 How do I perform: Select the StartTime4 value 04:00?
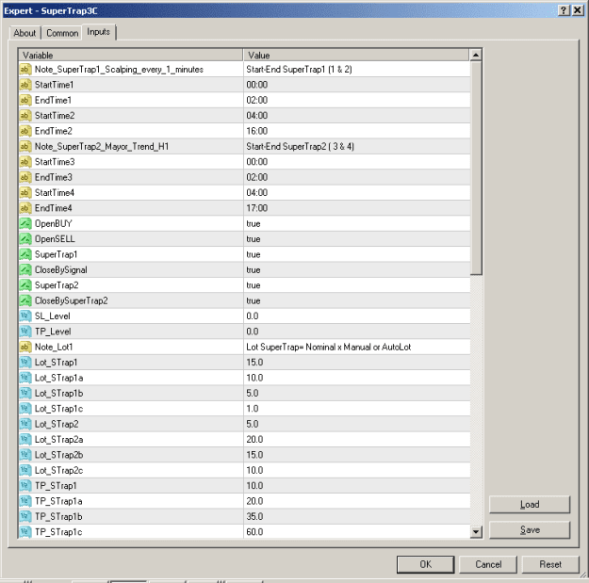tap(257, 192)
